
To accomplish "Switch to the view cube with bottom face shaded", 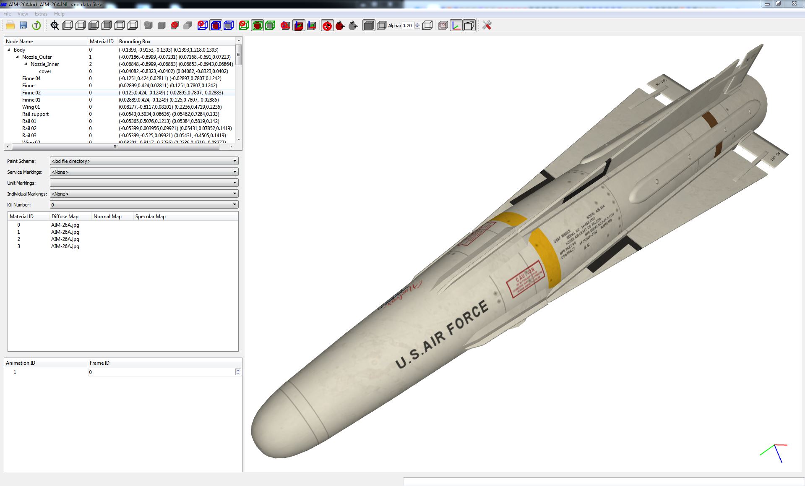I will (x=133, y=26).
